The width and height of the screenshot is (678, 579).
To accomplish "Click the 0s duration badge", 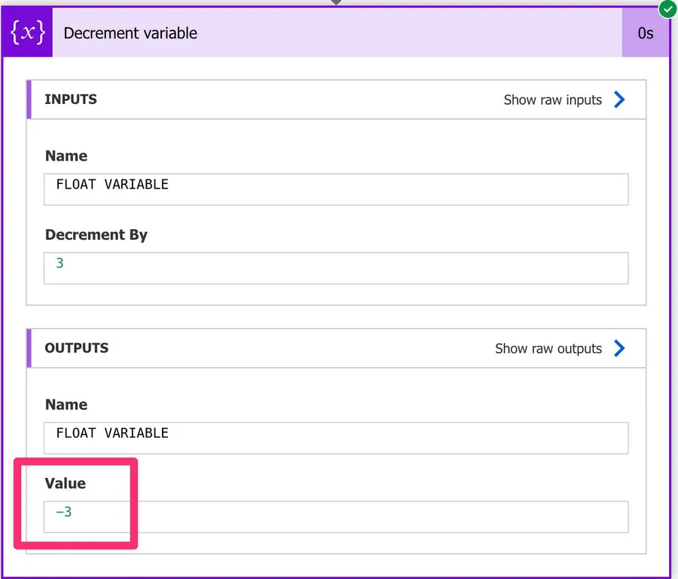I will pos(645,33).
